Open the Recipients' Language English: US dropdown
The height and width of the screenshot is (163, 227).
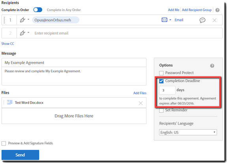[x=188, y=132]
